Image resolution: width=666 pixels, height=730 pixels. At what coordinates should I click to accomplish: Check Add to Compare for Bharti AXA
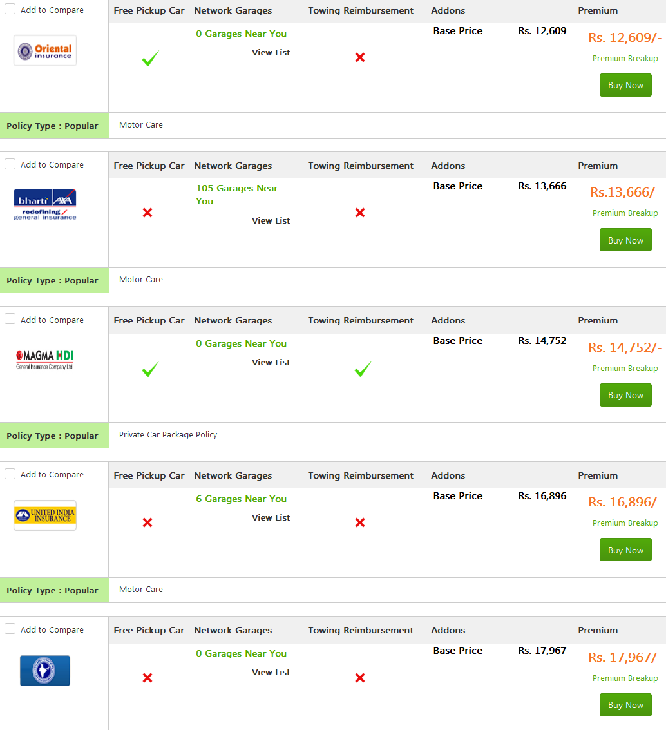click(10, 164)
